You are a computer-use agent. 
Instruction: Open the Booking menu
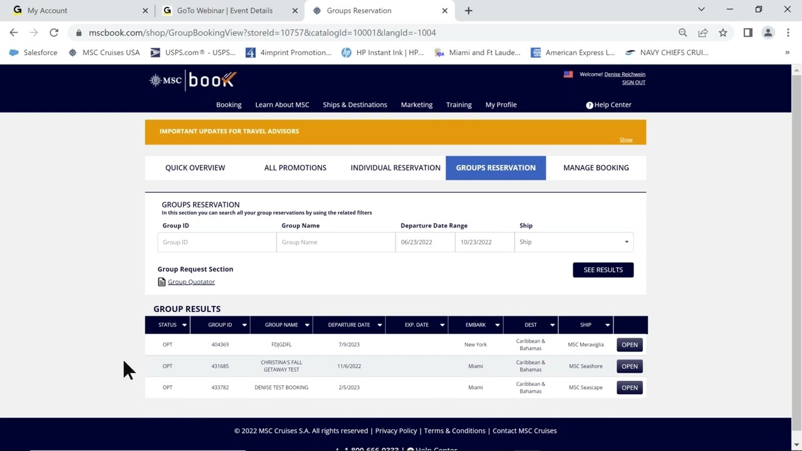point(229,105)
